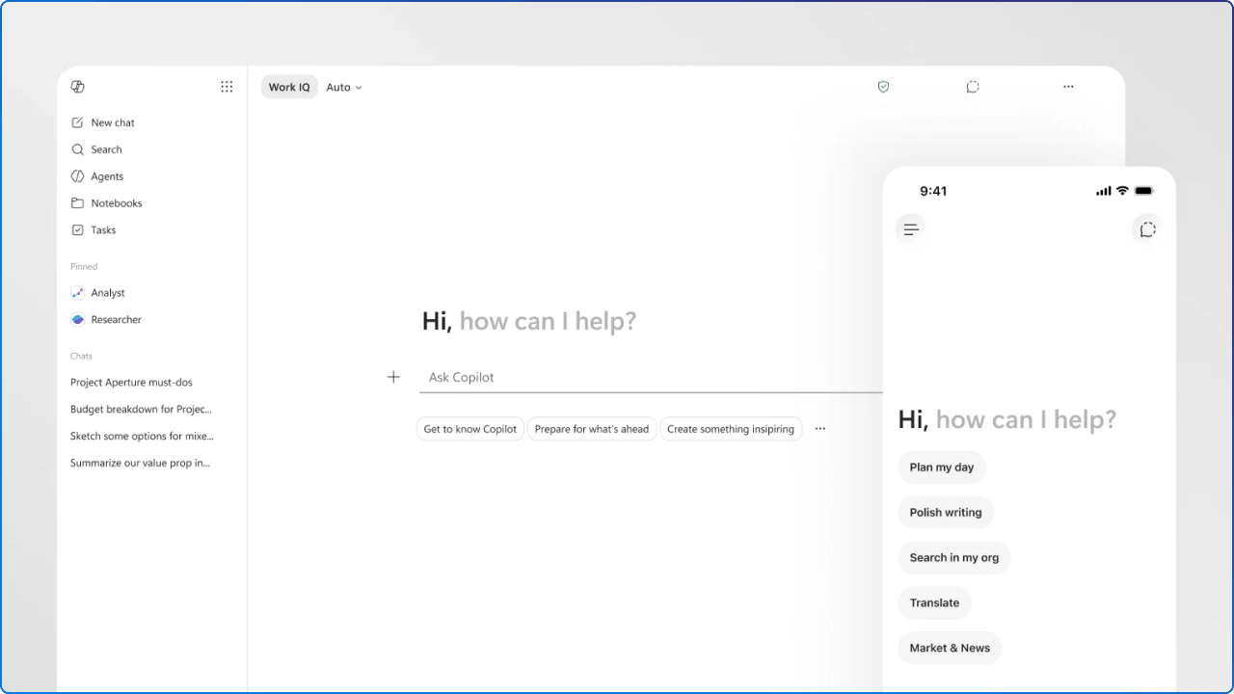Open Agents in the sidebar
1234x694 pixels.
[97, 176]
